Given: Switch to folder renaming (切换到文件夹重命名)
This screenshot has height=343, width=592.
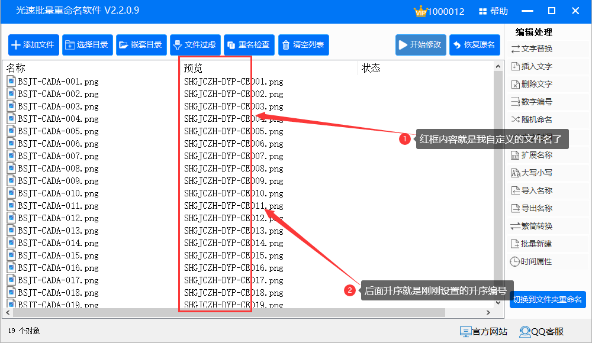Looking at the screenshot, I should (x=548, y=300).
